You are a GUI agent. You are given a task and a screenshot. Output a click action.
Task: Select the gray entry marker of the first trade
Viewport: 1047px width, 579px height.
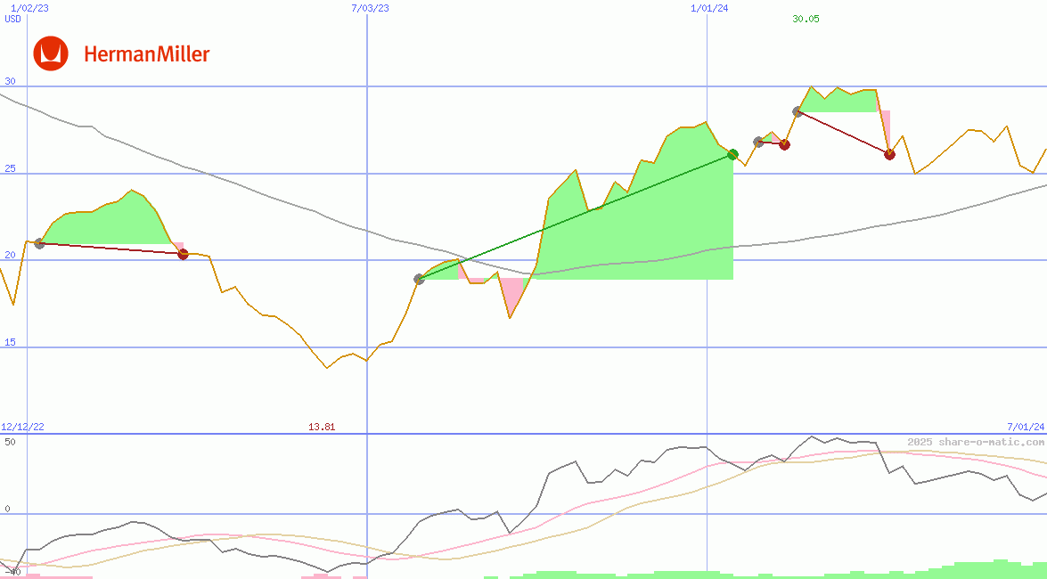(39, 243)
